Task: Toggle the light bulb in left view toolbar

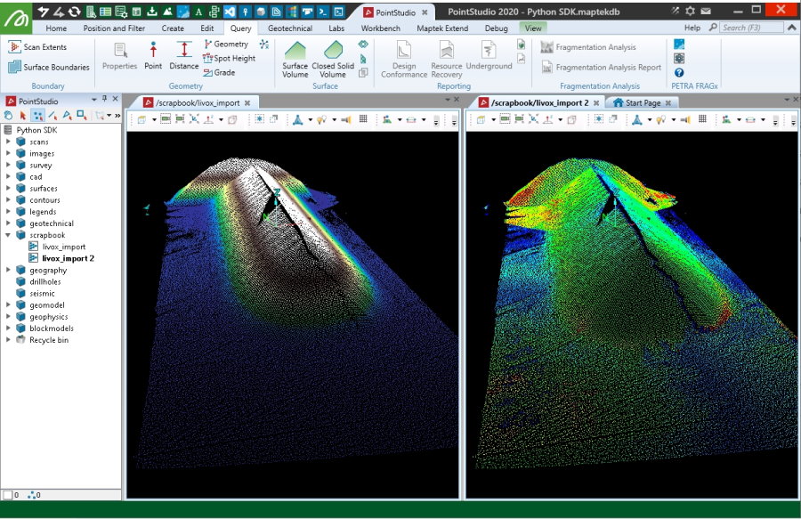Action: pos(321,119)
